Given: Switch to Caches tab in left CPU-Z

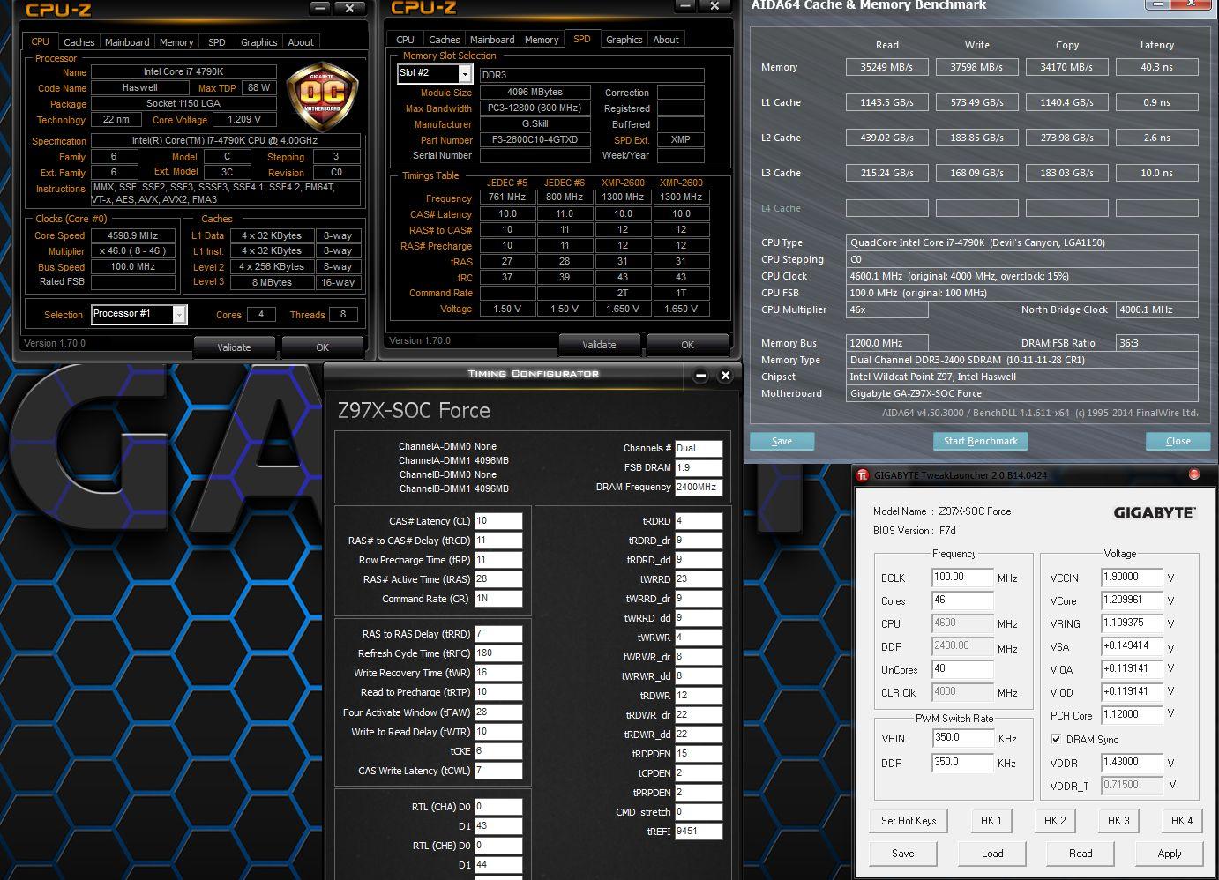Looking at the screenshot, I should 79,42.
